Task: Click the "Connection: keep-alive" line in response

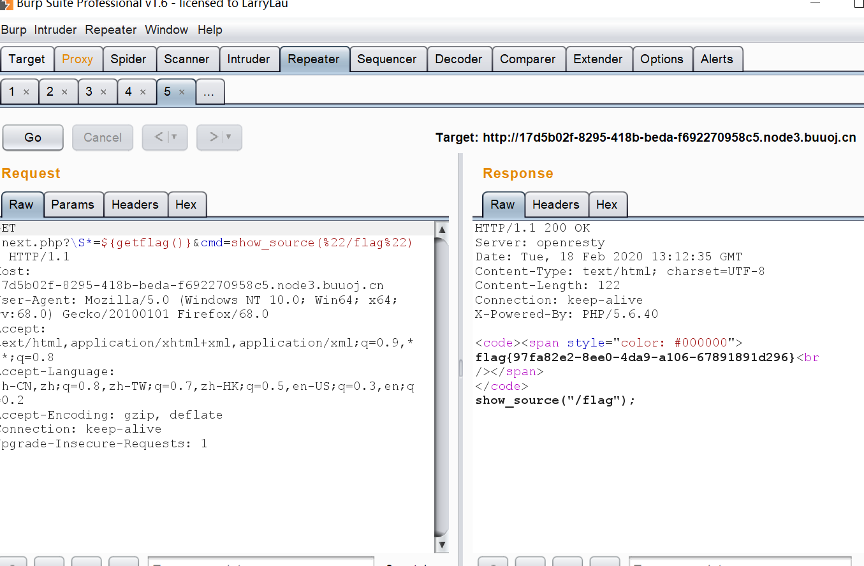Action: tap(559, 300)
